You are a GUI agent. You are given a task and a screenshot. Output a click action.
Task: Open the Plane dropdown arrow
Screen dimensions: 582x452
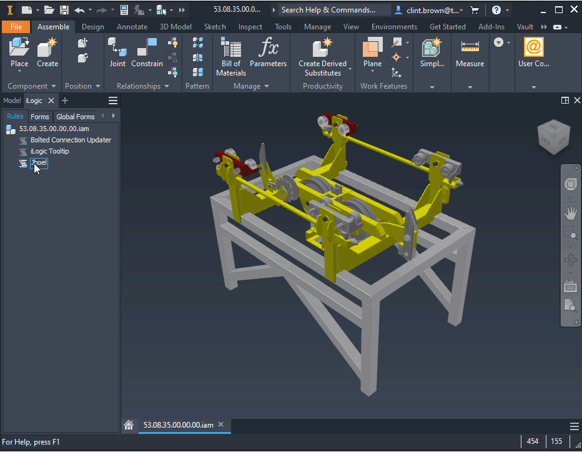(372, 70)
